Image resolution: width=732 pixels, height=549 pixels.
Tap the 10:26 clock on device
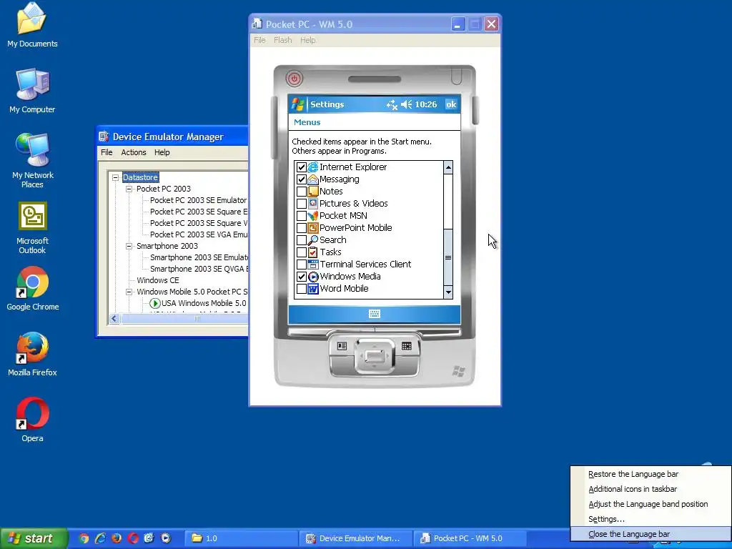tap(426, 104)
